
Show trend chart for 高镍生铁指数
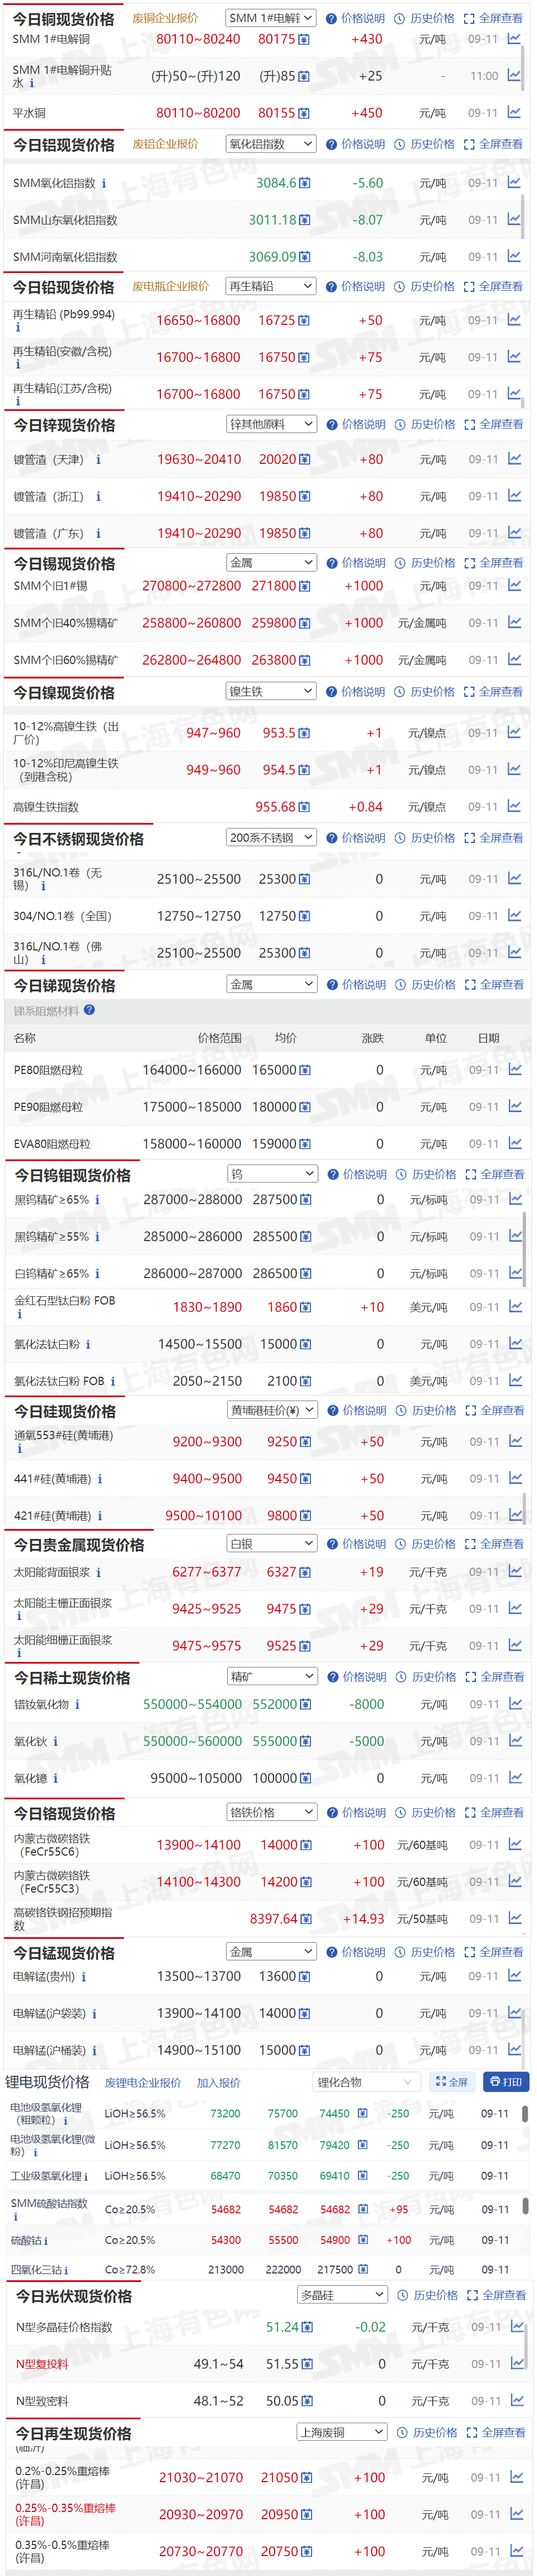(513, 806)
